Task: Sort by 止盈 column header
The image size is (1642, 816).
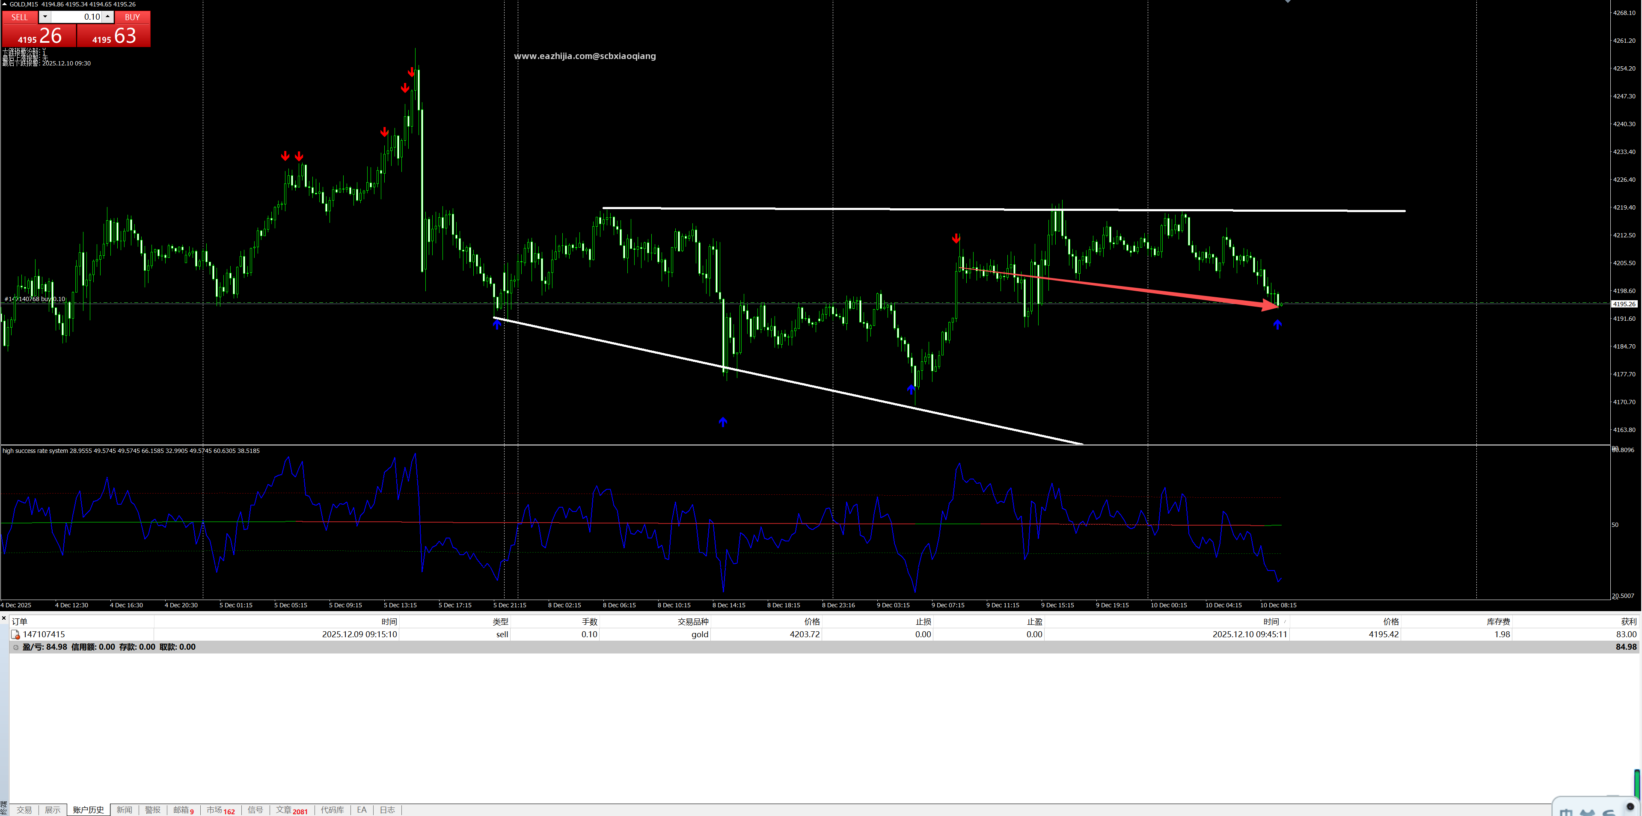Action: (989, 622)
